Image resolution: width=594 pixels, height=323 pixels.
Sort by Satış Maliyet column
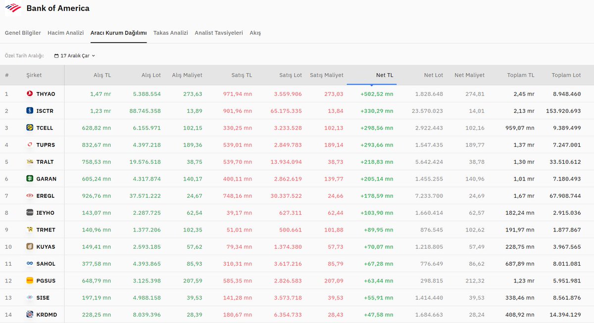click(x=327, y=75)
